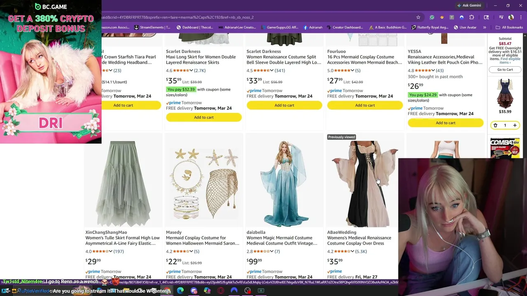Open the (5.3K) reviews link
527x296 pixels.
361,252
